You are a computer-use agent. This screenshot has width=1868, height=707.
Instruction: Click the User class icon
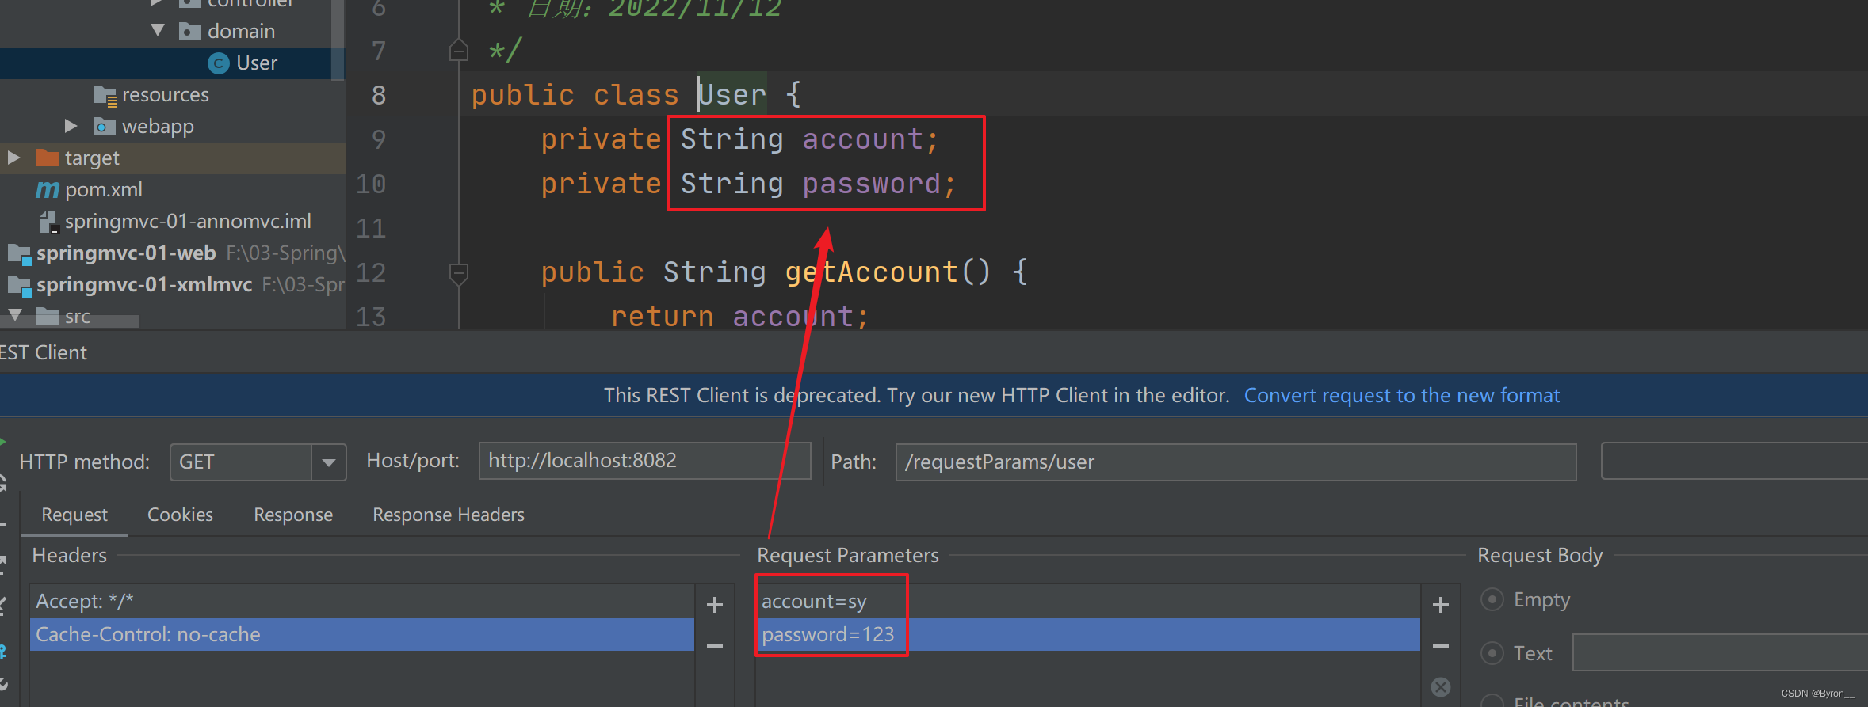coord(218,63)
